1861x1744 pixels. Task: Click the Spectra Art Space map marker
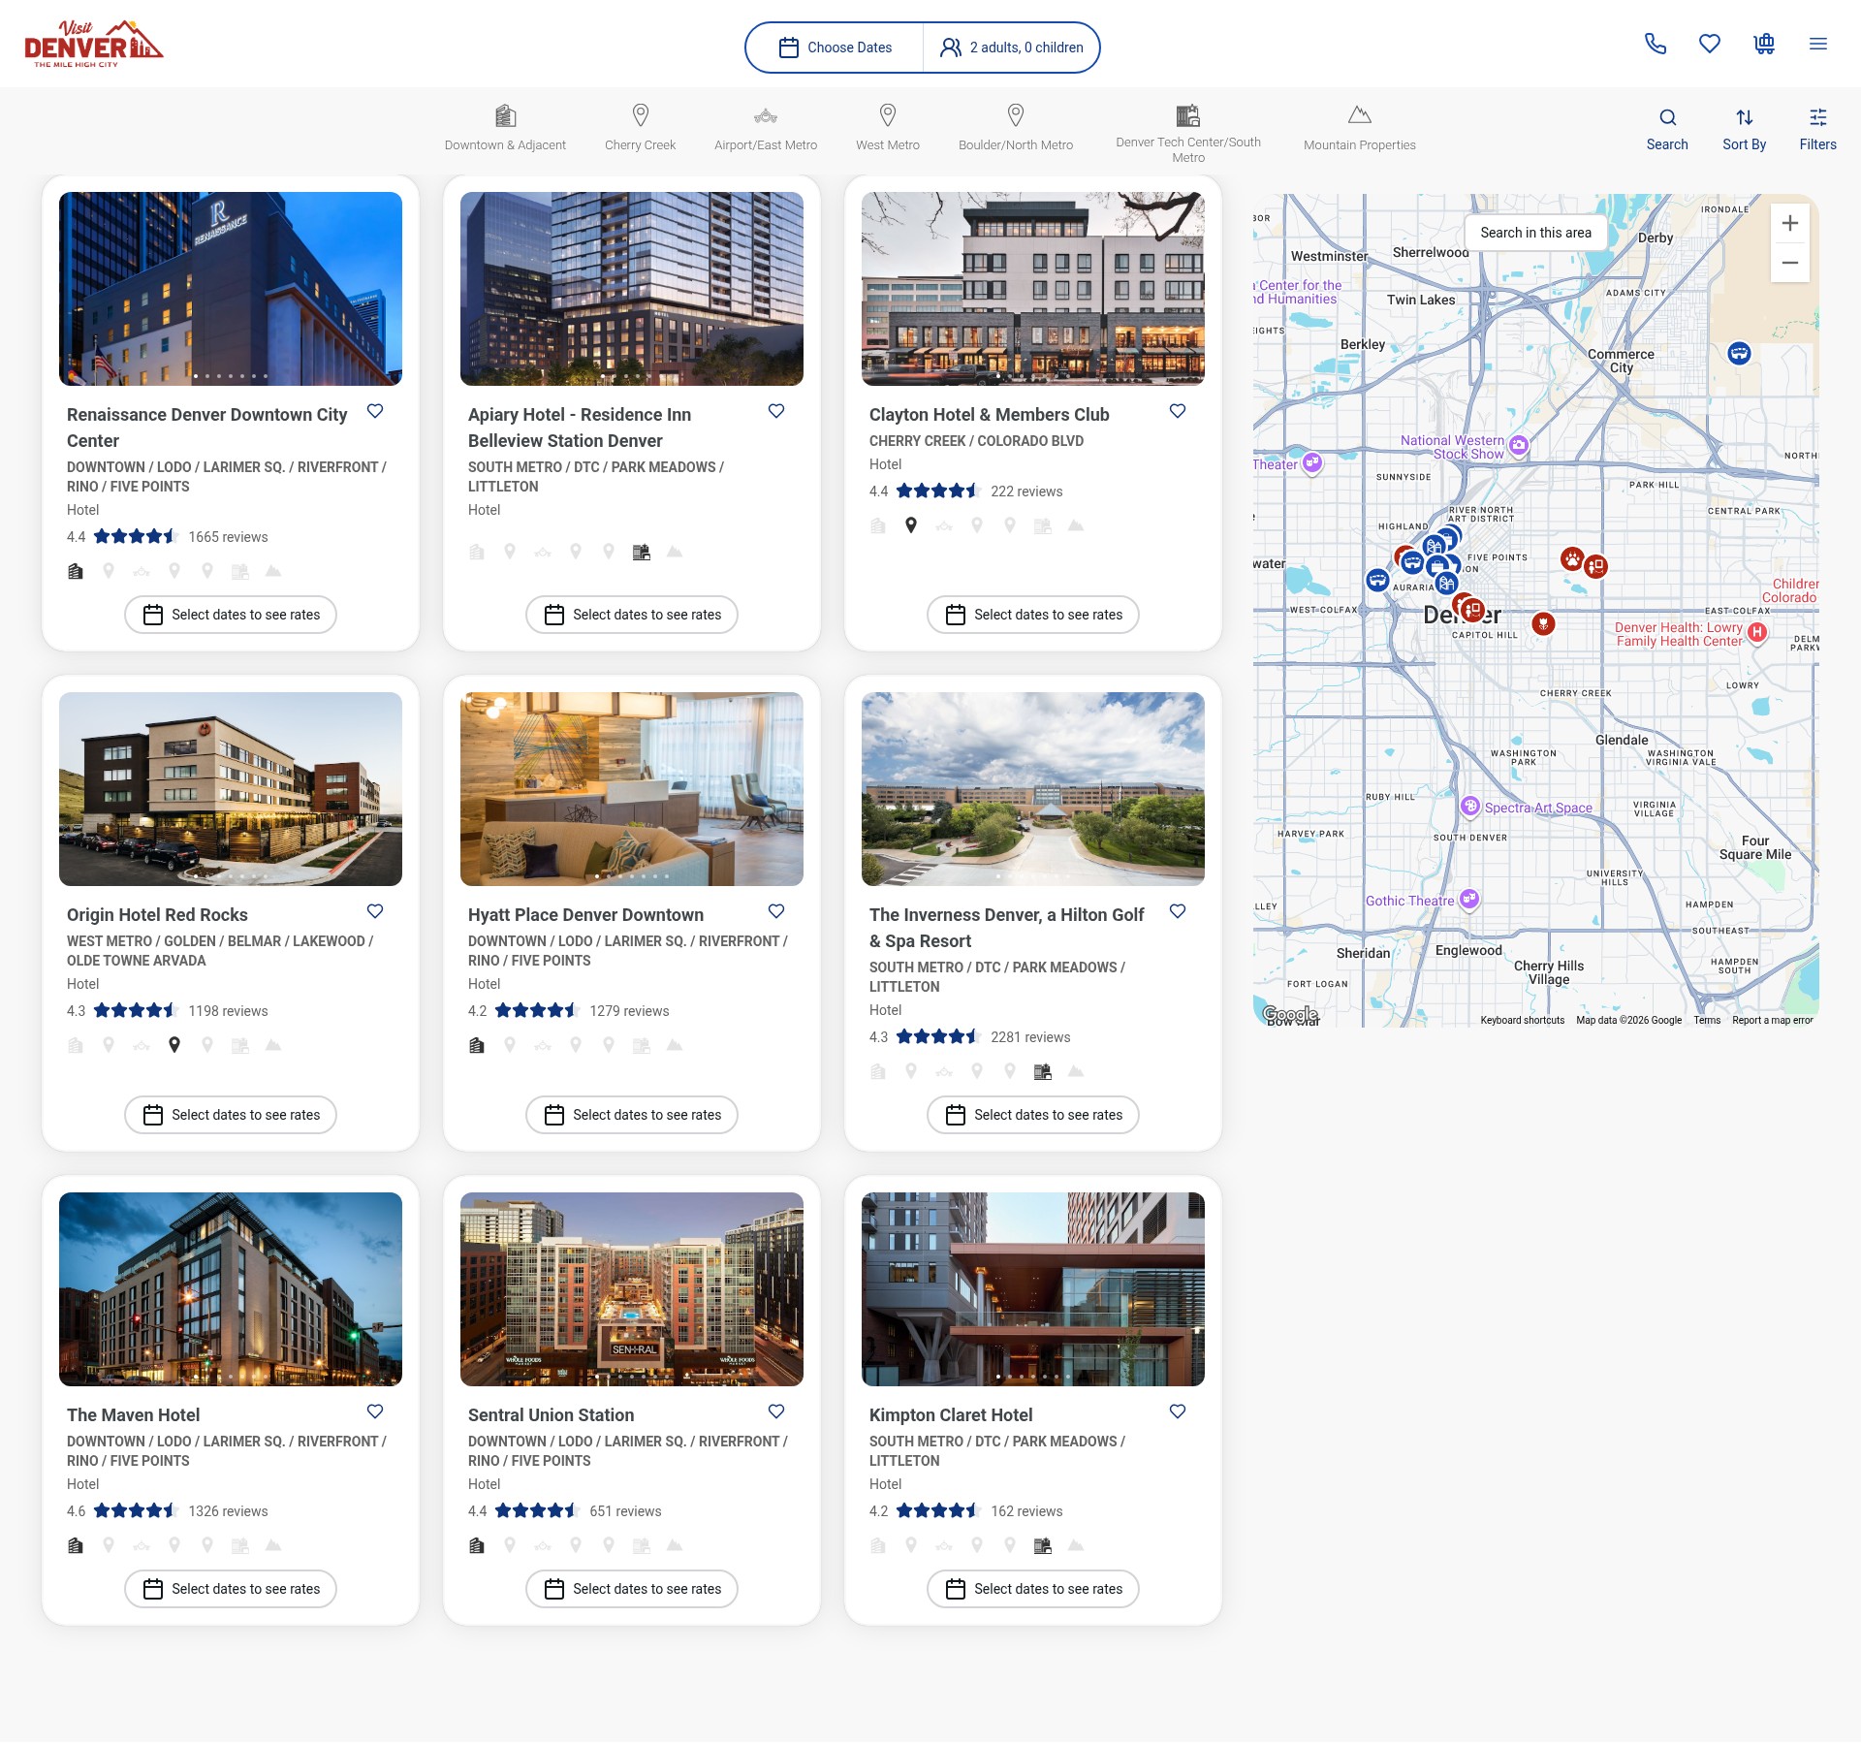pos(1470,807)
